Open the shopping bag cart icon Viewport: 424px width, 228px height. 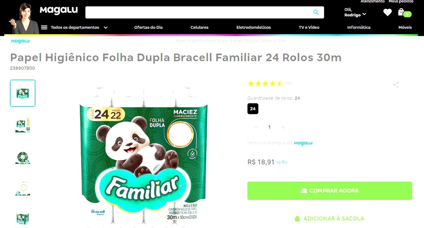(404, 13)
